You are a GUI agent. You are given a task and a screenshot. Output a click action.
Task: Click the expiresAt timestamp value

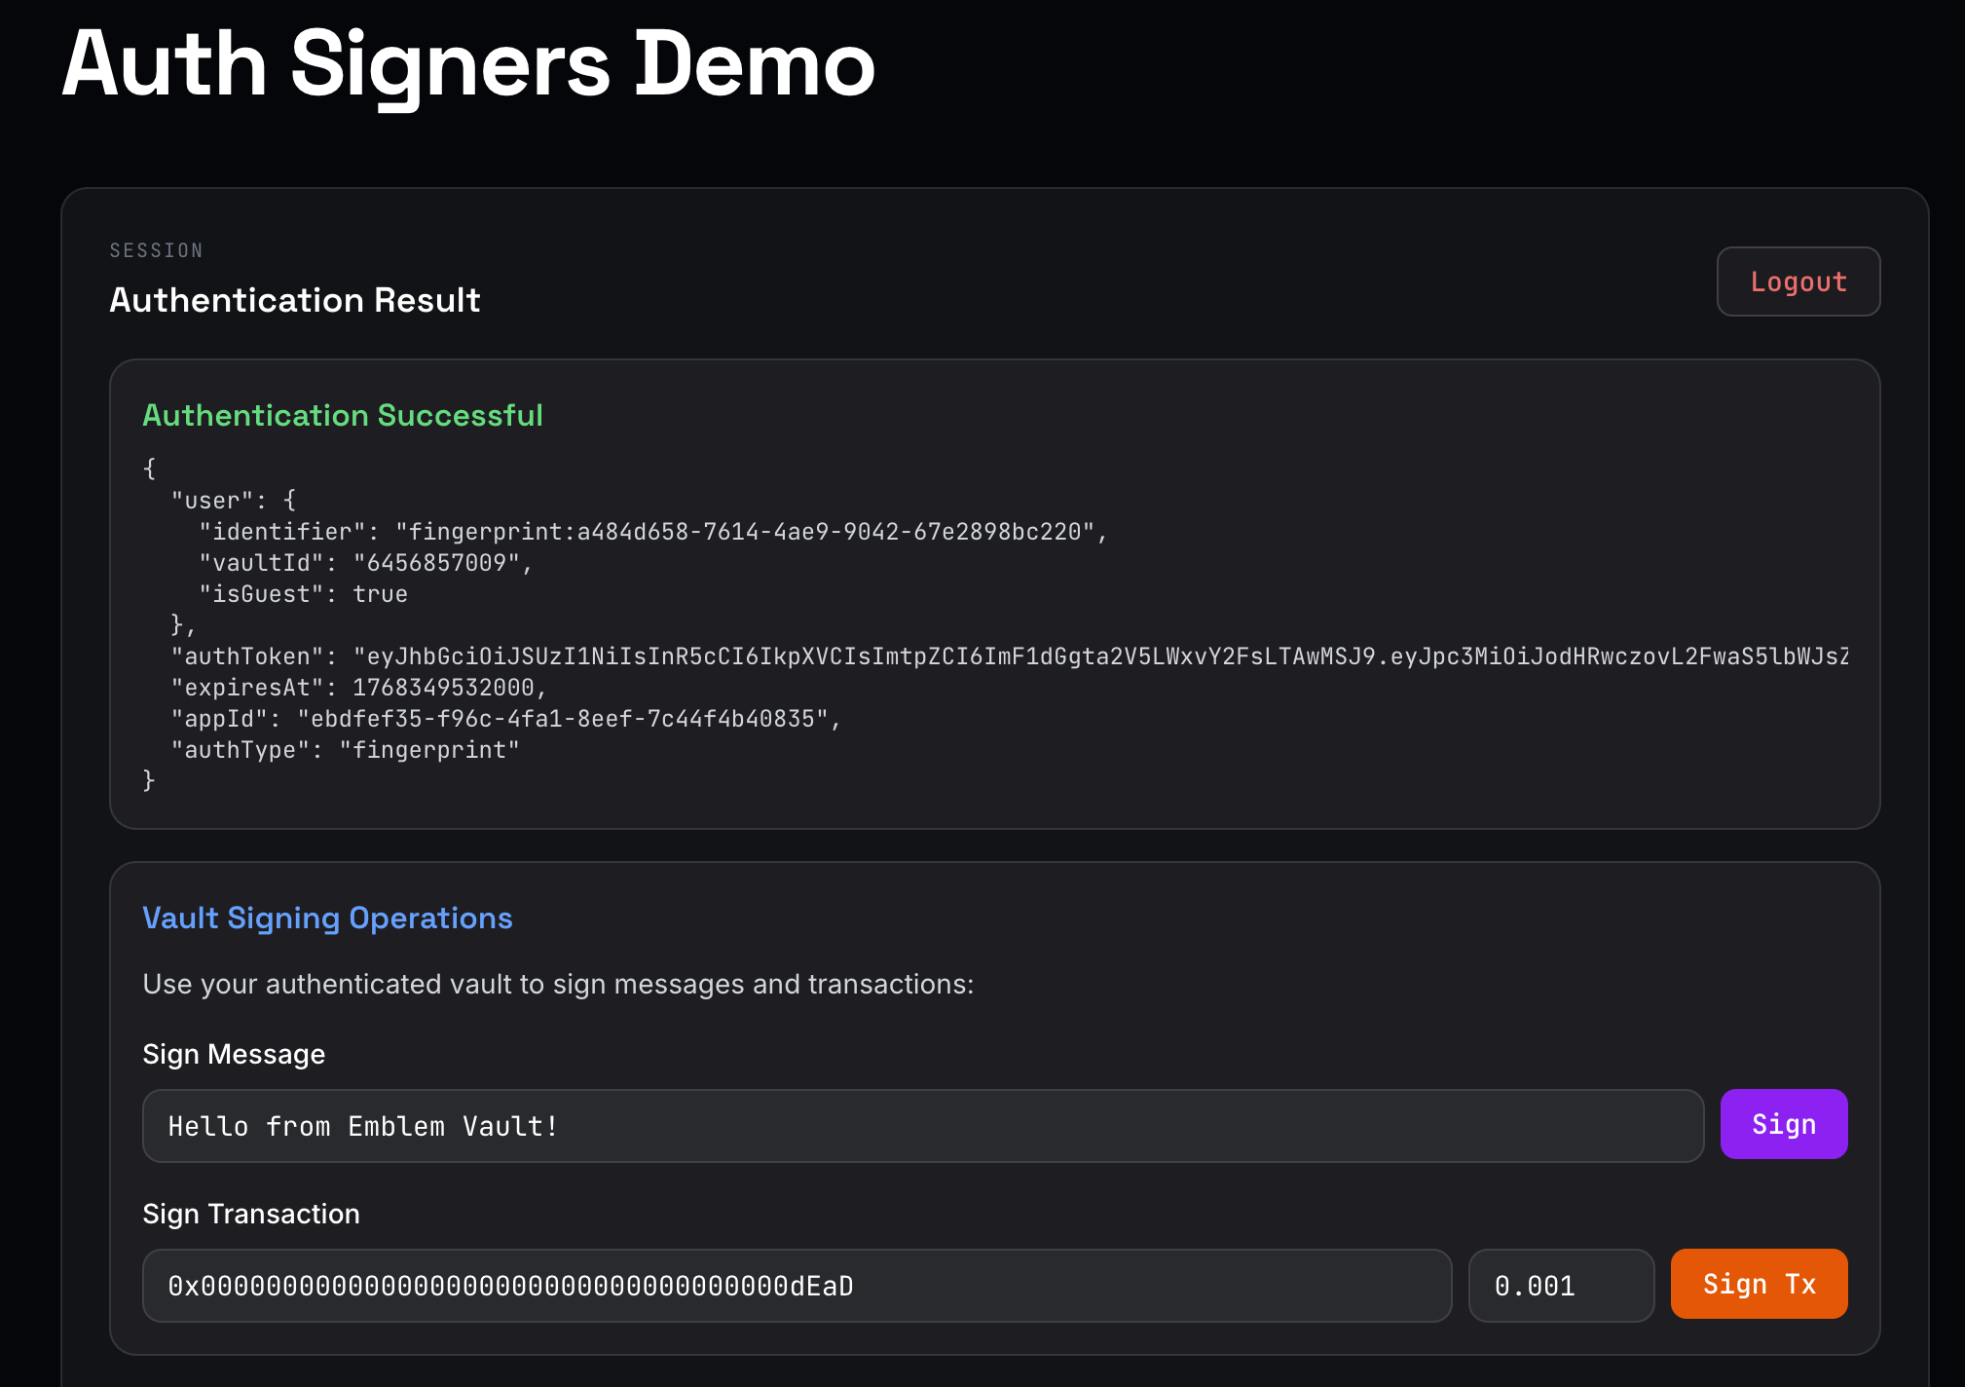pyautogui.click(x=443, y=688)
